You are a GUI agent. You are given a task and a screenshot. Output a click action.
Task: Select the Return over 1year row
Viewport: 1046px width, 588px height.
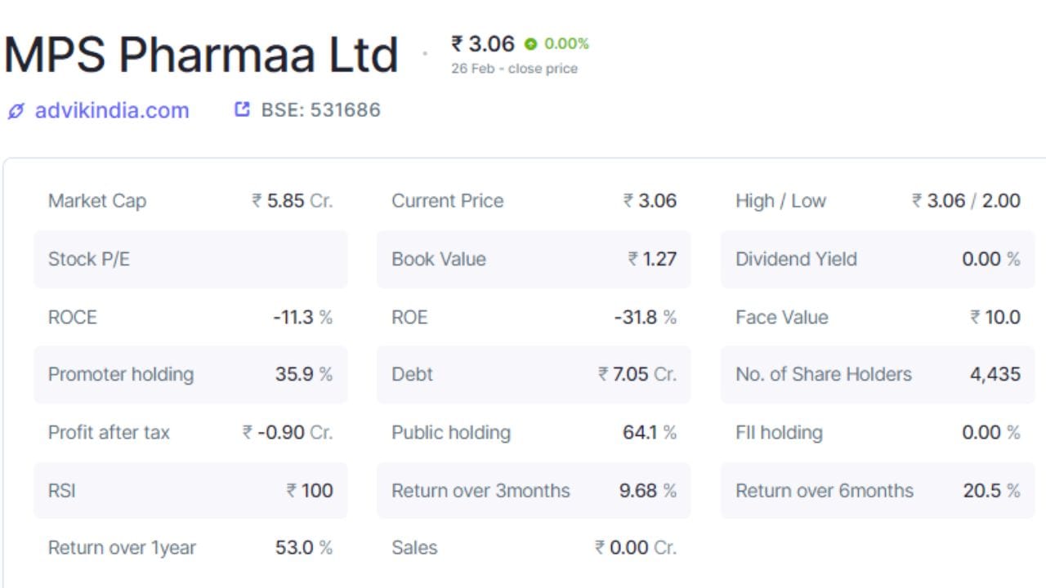190,548
